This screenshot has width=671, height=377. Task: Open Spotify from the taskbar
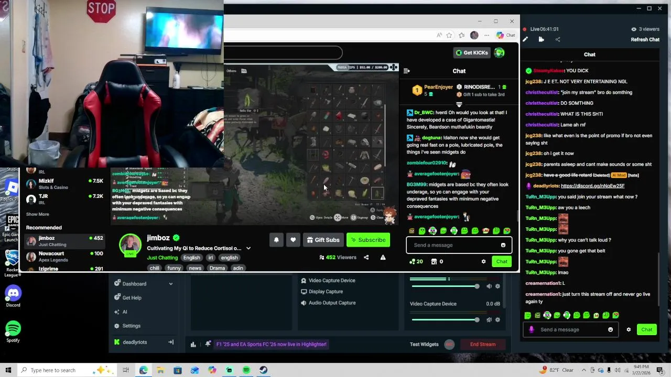tap(246, 370)
